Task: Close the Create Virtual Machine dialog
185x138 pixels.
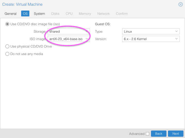Action: coord(181,4)
